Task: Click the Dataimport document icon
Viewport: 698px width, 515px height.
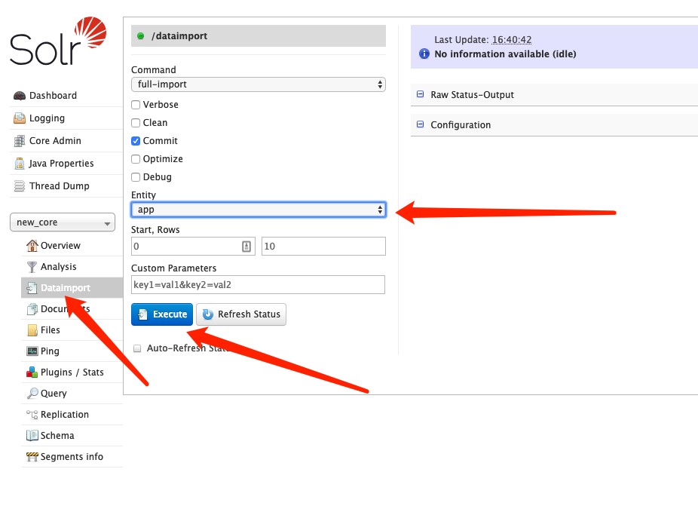Action: click(32, 288)
